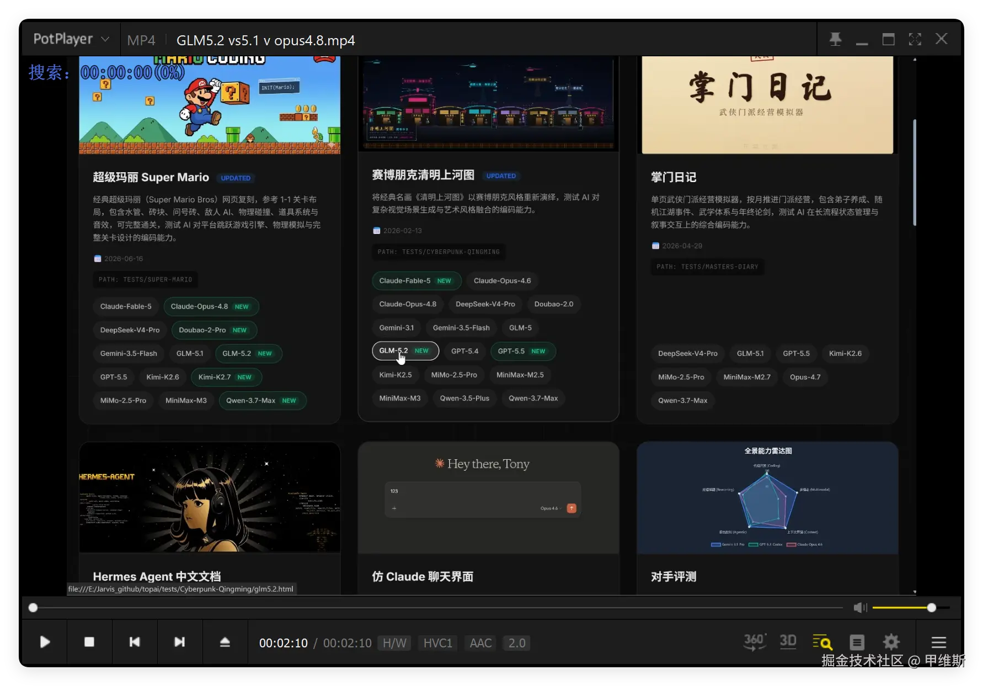Adjust the yellow volume slider
The image size is (983, 686).
(910, 608)
